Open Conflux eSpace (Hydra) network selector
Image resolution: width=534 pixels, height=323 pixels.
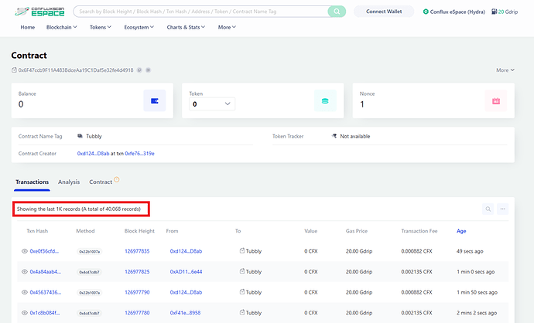coord(454,12)
